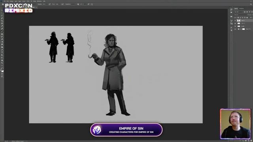The image size is (253, 142).
Task: Toggle the pixel layers filter icon
Action: (x=245, y=12)
